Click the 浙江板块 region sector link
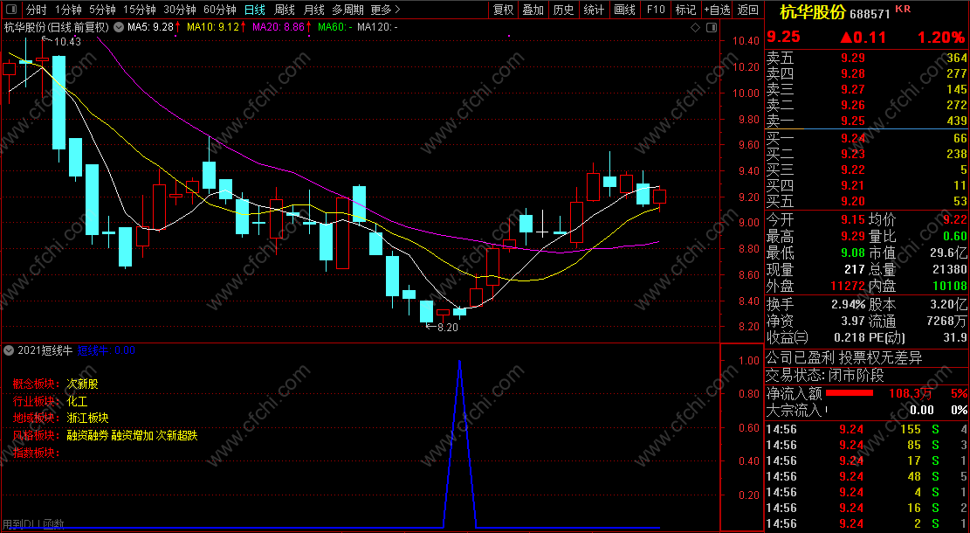 (x=87, y=418)
